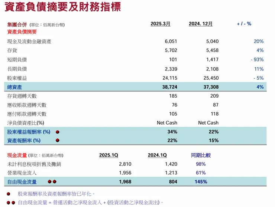This screenshot has height=207, width=275.
Task: Click the value 209
Action: (214, 96)
